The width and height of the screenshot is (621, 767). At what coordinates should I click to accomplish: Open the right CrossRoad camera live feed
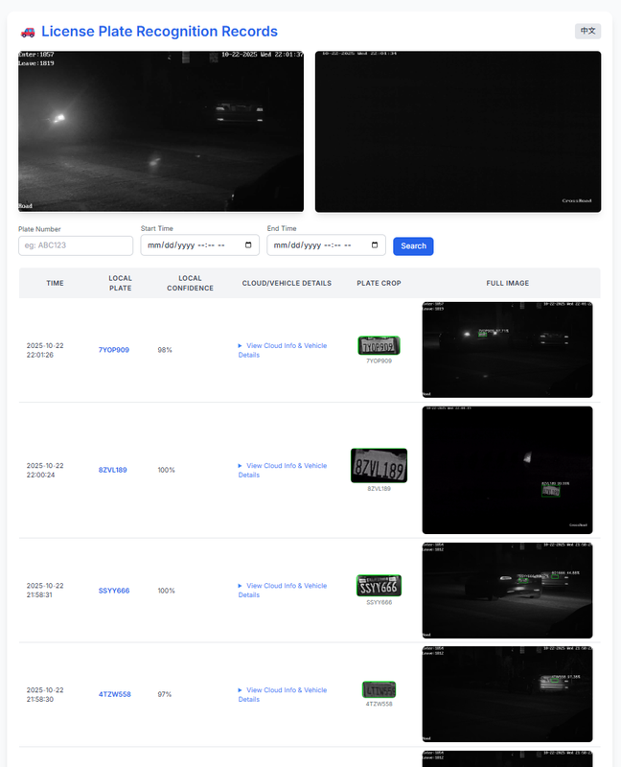pyautogui.click(x=458, y=131)
